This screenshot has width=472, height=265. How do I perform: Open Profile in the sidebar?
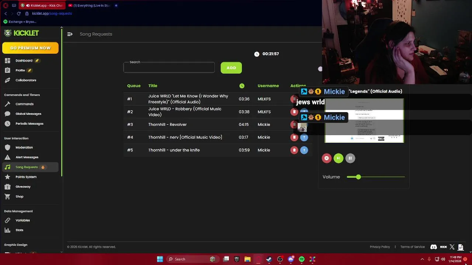[20, 70]
